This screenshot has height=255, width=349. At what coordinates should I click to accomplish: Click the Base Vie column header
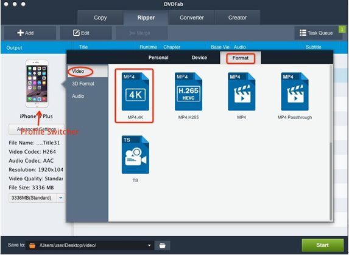point(220,47)
